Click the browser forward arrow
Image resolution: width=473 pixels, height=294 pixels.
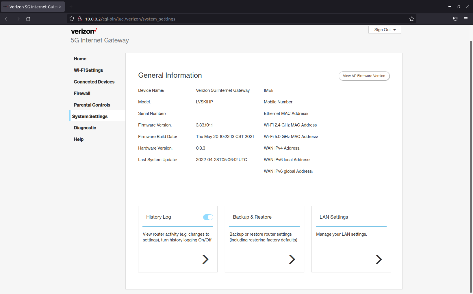18,19
